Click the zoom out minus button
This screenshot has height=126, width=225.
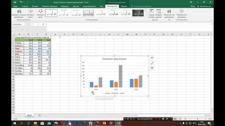coord(189,119)
